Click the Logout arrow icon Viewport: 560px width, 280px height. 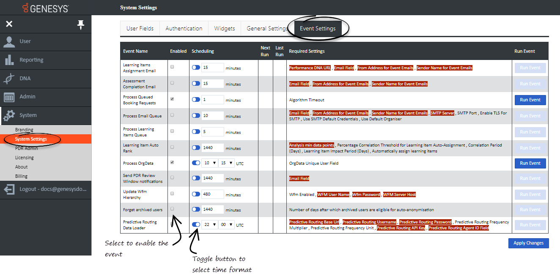(9, 189)
